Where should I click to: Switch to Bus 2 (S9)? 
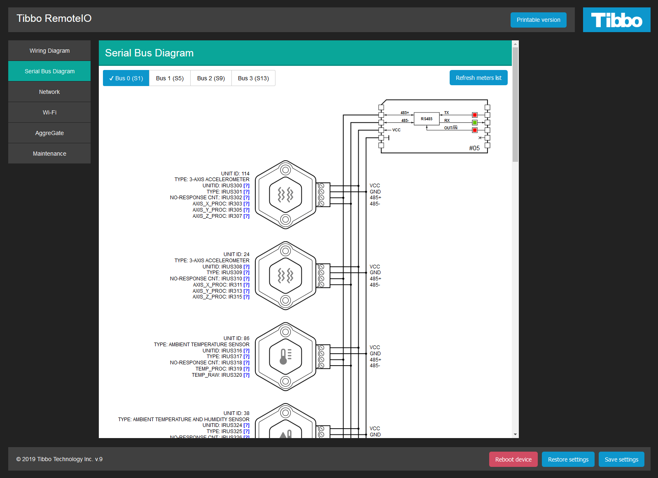point(211,78)
